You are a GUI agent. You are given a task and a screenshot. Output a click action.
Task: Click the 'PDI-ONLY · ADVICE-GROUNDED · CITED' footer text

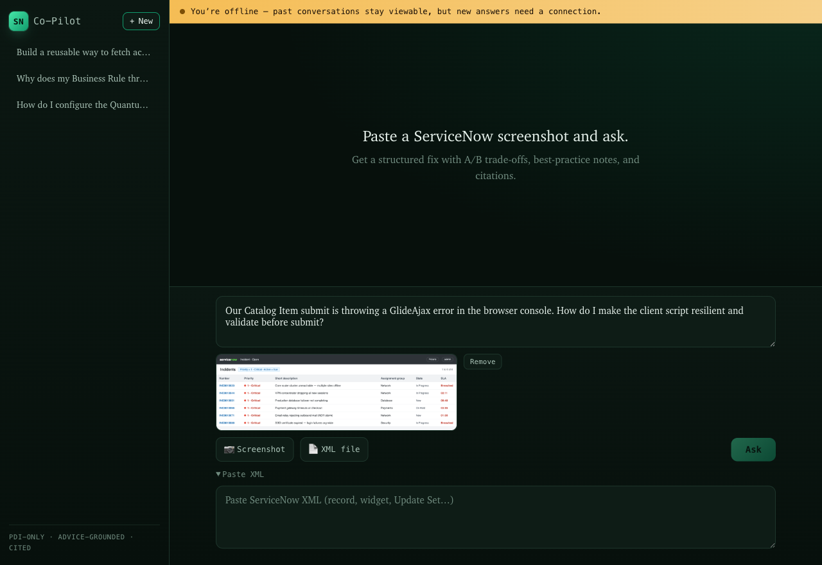[71, 543]
